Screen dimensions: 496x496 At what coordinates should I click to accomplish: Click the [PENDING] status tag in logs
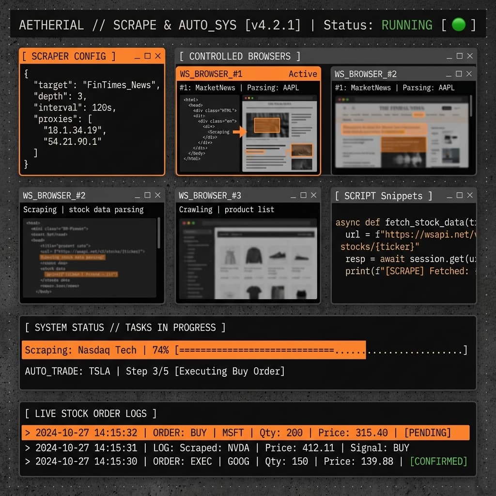click(427, 433)
